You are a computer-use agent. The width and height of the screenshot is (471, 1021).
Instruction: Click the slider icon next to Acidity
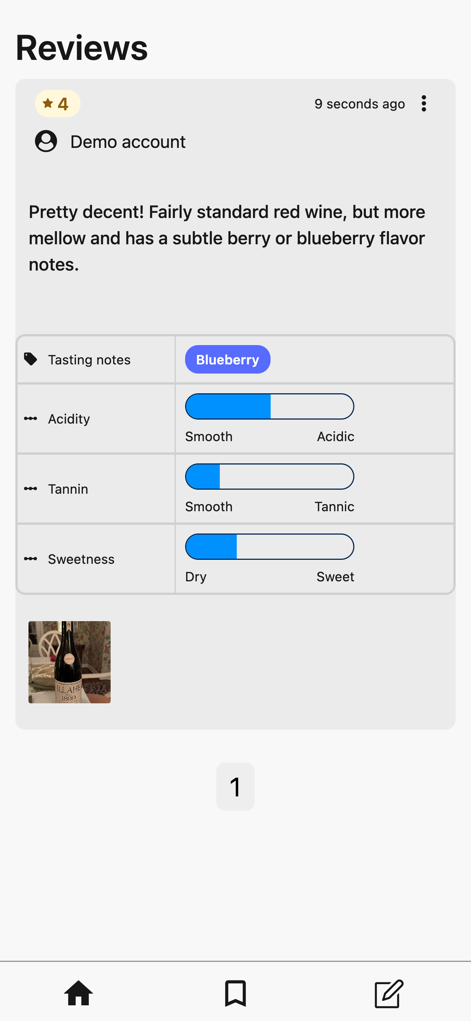pyautogui.click(x=31, y=418)
